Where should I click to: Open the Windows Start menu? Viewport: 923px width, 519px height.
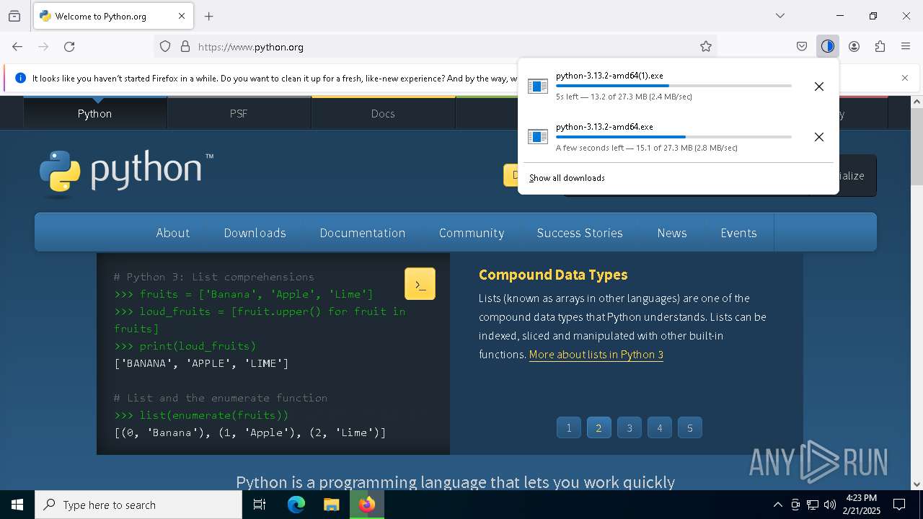tap(17, 505)
